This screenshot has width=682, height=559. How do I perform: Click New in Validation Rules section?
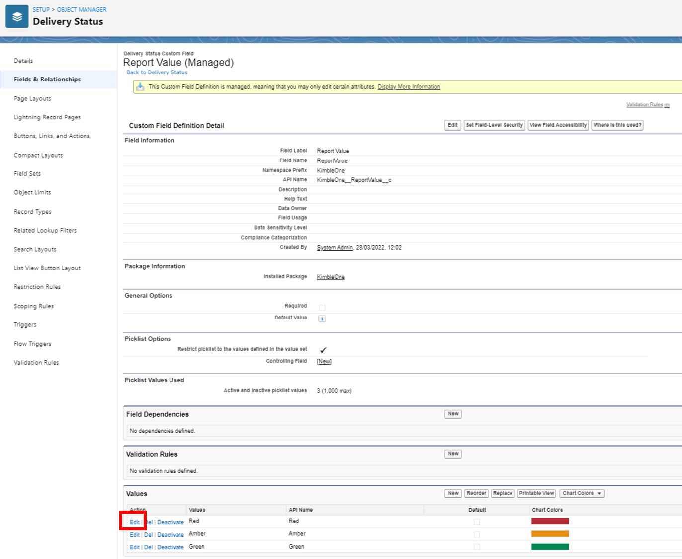point(453,454)
